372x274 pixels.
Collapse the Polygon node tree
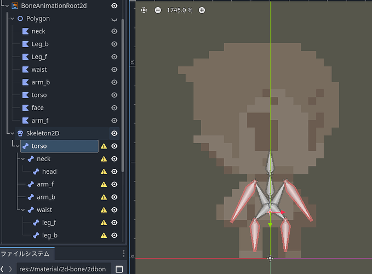click(12, 19)
